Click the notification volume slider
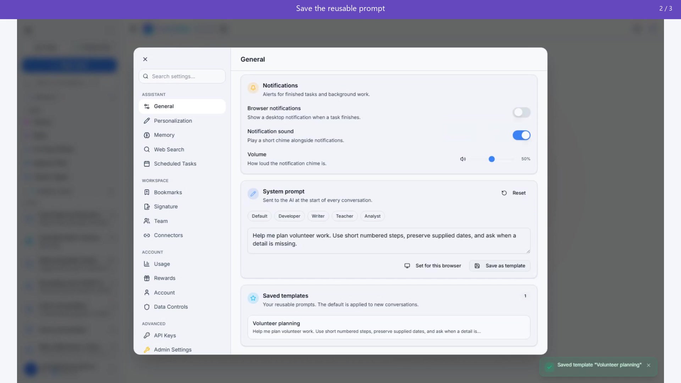The width and height of the screenshot is (681, 383). [492, 159]
